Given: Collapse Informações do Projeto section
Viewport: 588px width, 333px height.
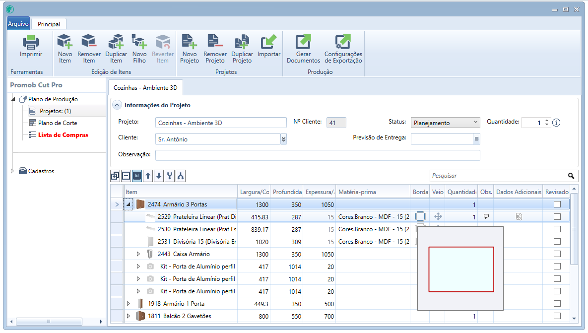Looking at the screenshot, I should [x=117, y=105].
